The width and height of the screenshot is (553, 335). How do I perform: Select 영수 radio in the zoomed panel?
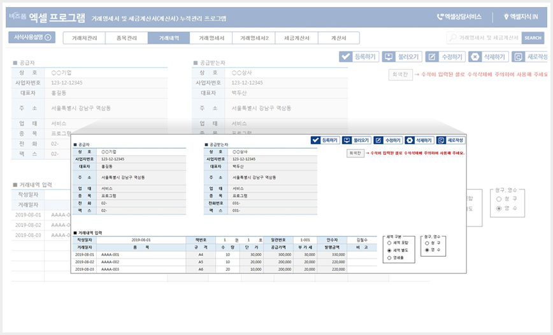[x=427, y=250]
